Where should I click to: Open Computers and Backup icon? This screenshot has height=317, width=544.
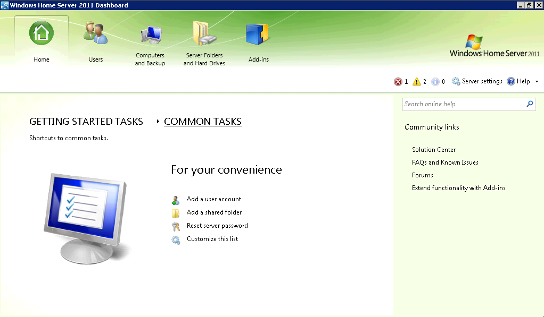tap(151, 35)
